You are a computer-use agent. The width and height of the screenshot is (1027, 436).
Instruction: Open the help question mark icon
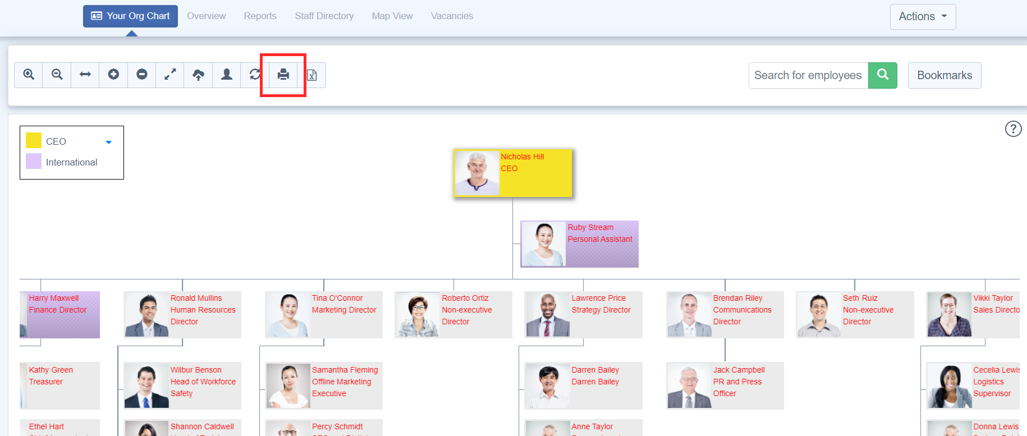click(x=1013, y=129)
